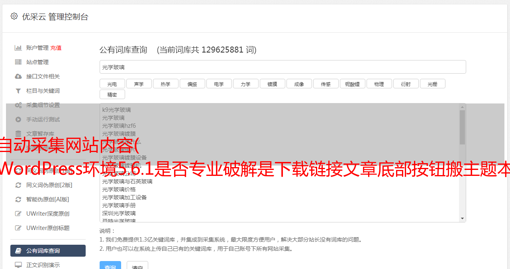Click the play circle icon beside 手动运行测试
The image size is (510, 269).
click(18, 119)
